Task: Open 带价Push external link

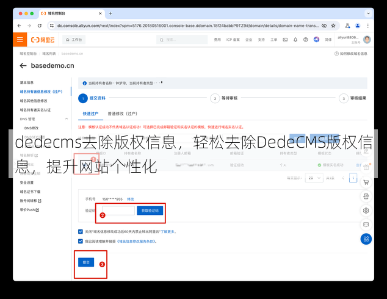Action: click(x=29, y=210)
